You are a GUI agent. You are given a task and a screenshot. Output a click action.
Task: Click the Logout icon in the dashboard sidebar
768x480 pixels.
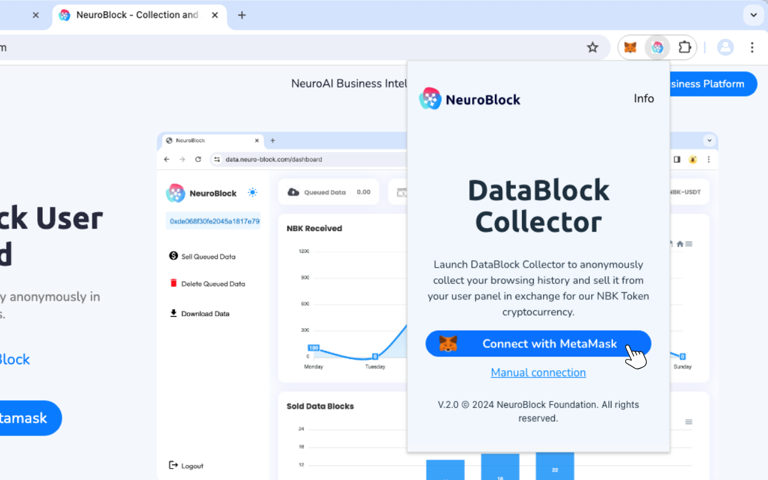coord(173,466)
